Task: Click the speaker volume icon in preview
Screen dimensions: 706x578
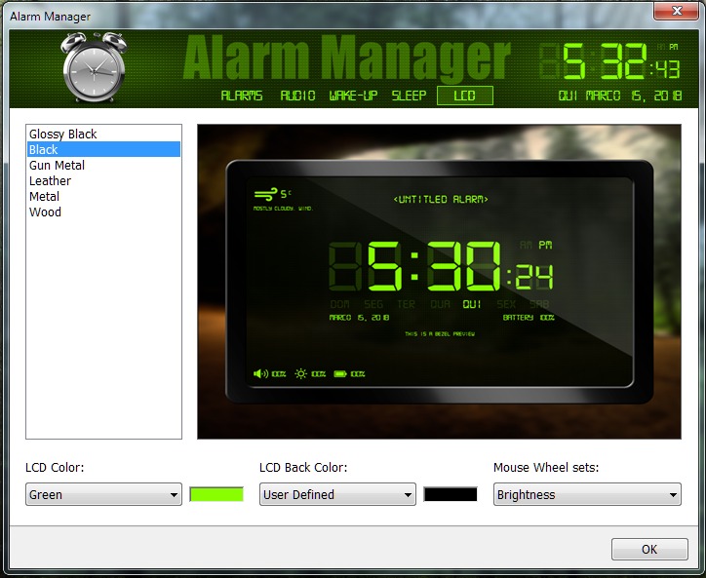Action: tap(260, 373)
